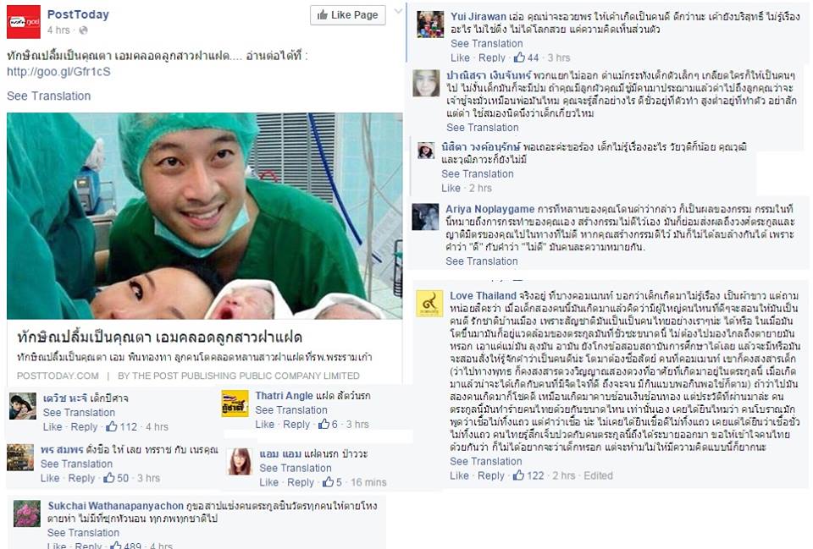Open the PostToday page logo

(x=24, y=22)
